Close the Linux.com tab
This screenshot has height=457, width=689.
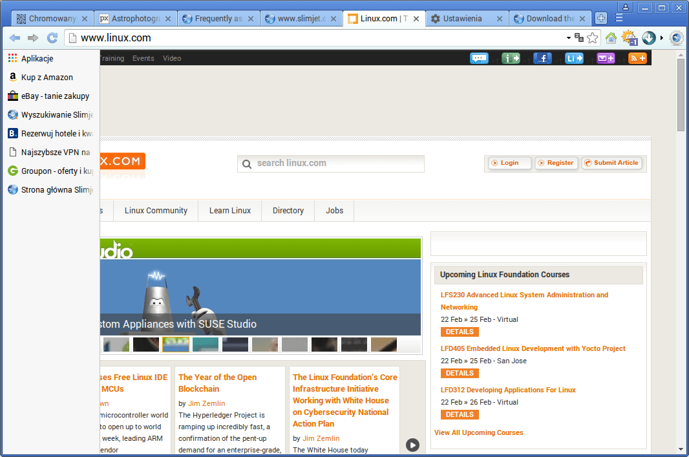pos(416,19)
